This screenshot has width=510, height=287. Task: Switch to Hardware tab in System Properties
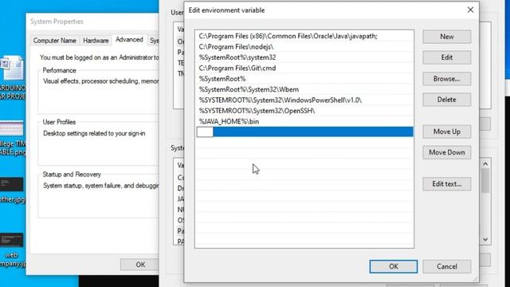(x=96, y=41)
